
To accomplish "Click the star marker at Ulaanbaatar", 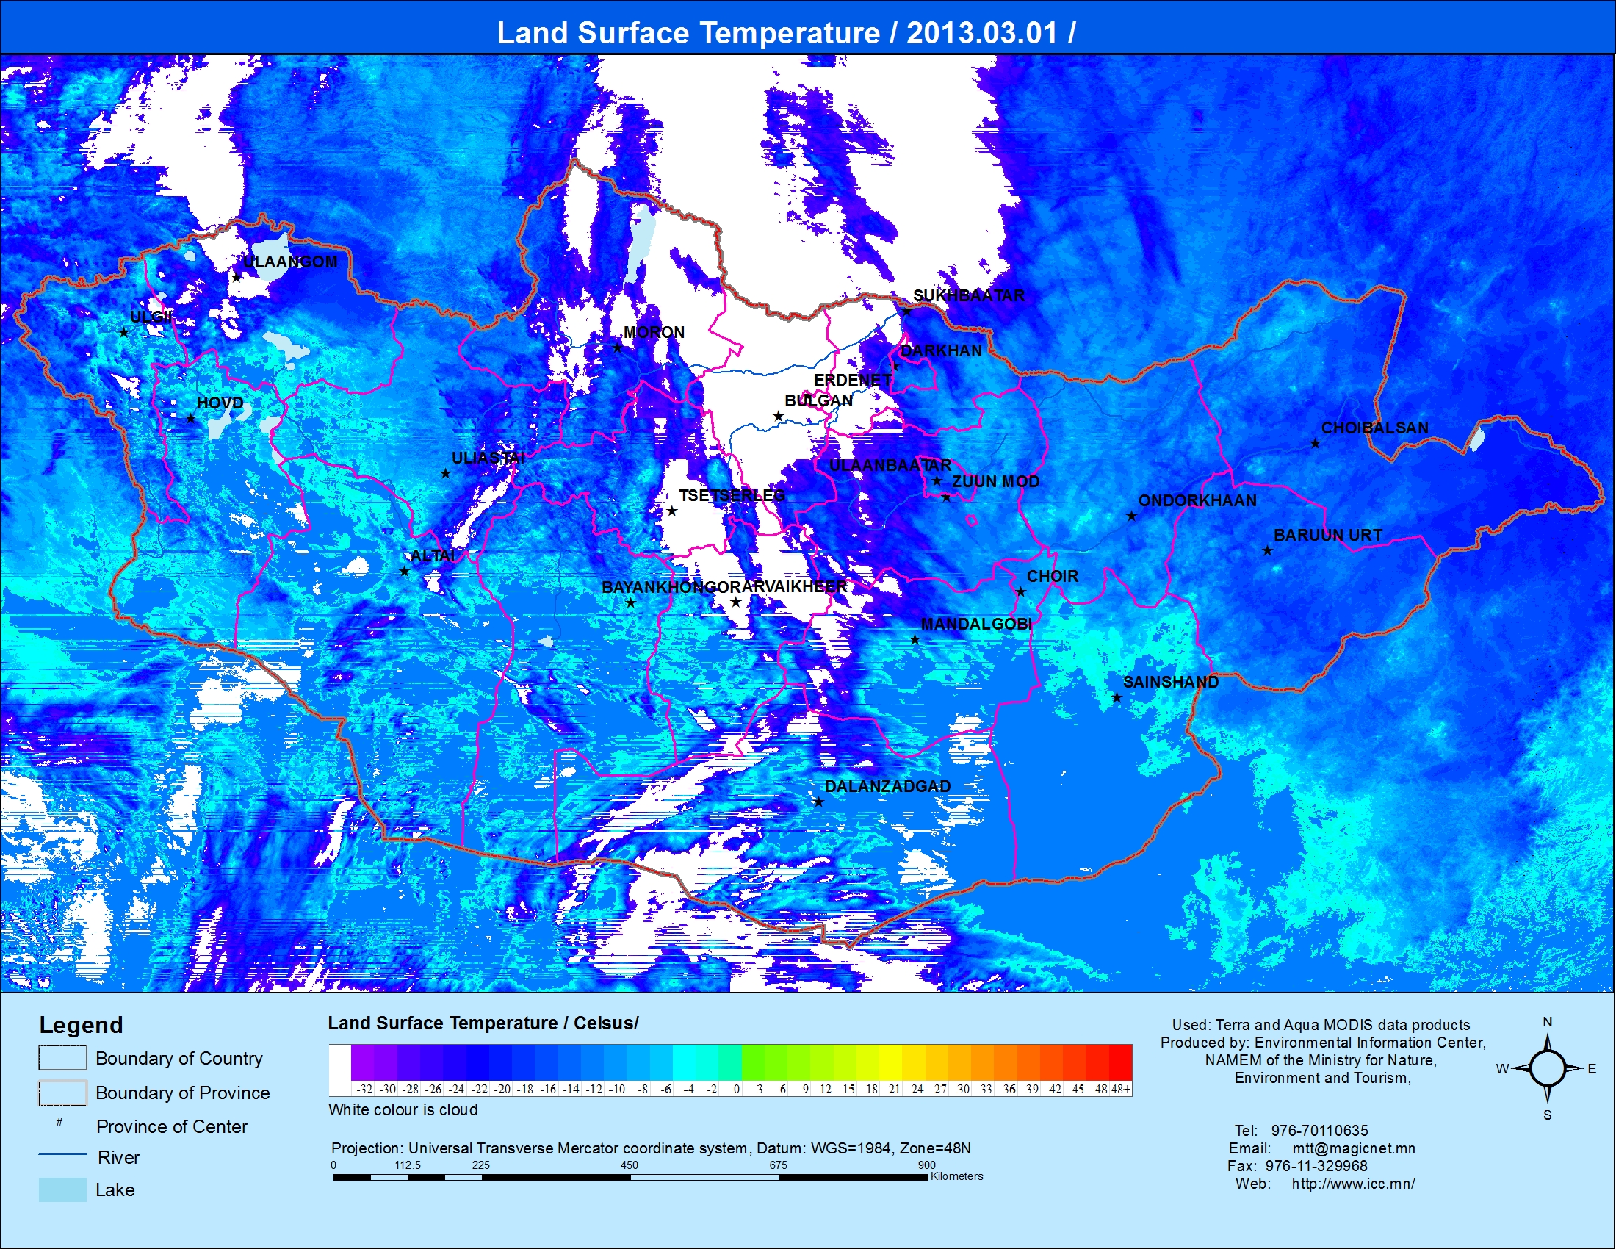I will [937, 481].
